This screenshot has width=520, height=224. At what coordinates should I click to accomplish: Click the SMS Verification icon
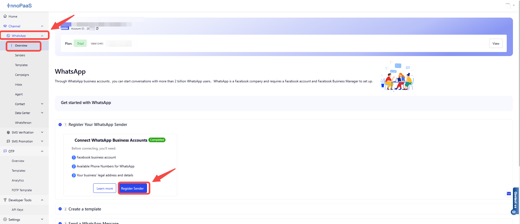pos(8,132)
